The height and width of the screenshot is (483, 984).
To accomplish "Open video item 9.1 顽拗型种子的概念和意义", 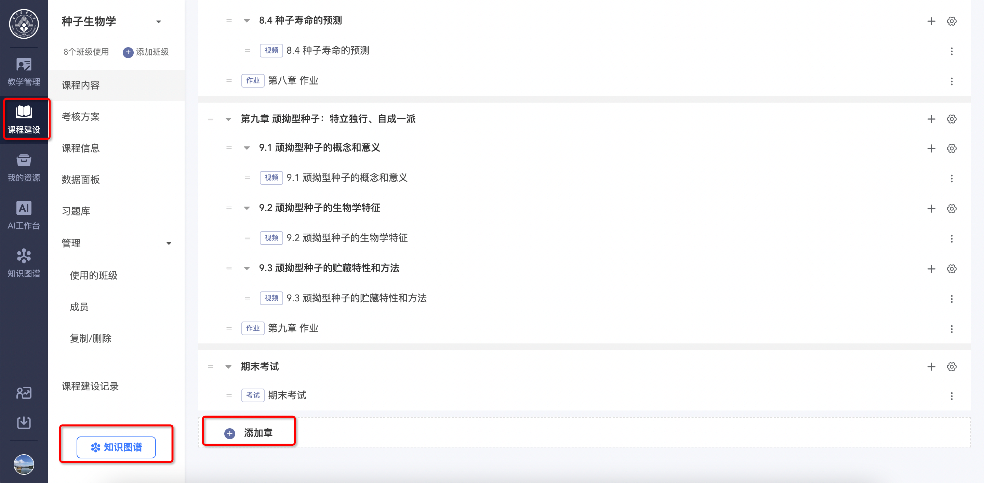I will 347,178.
